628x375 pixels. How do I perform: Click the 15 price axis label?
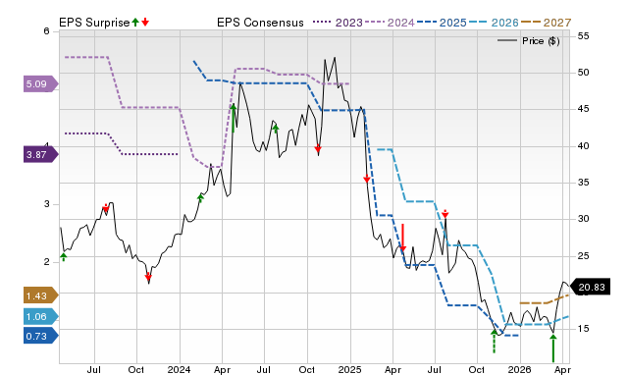pos(583,329)
